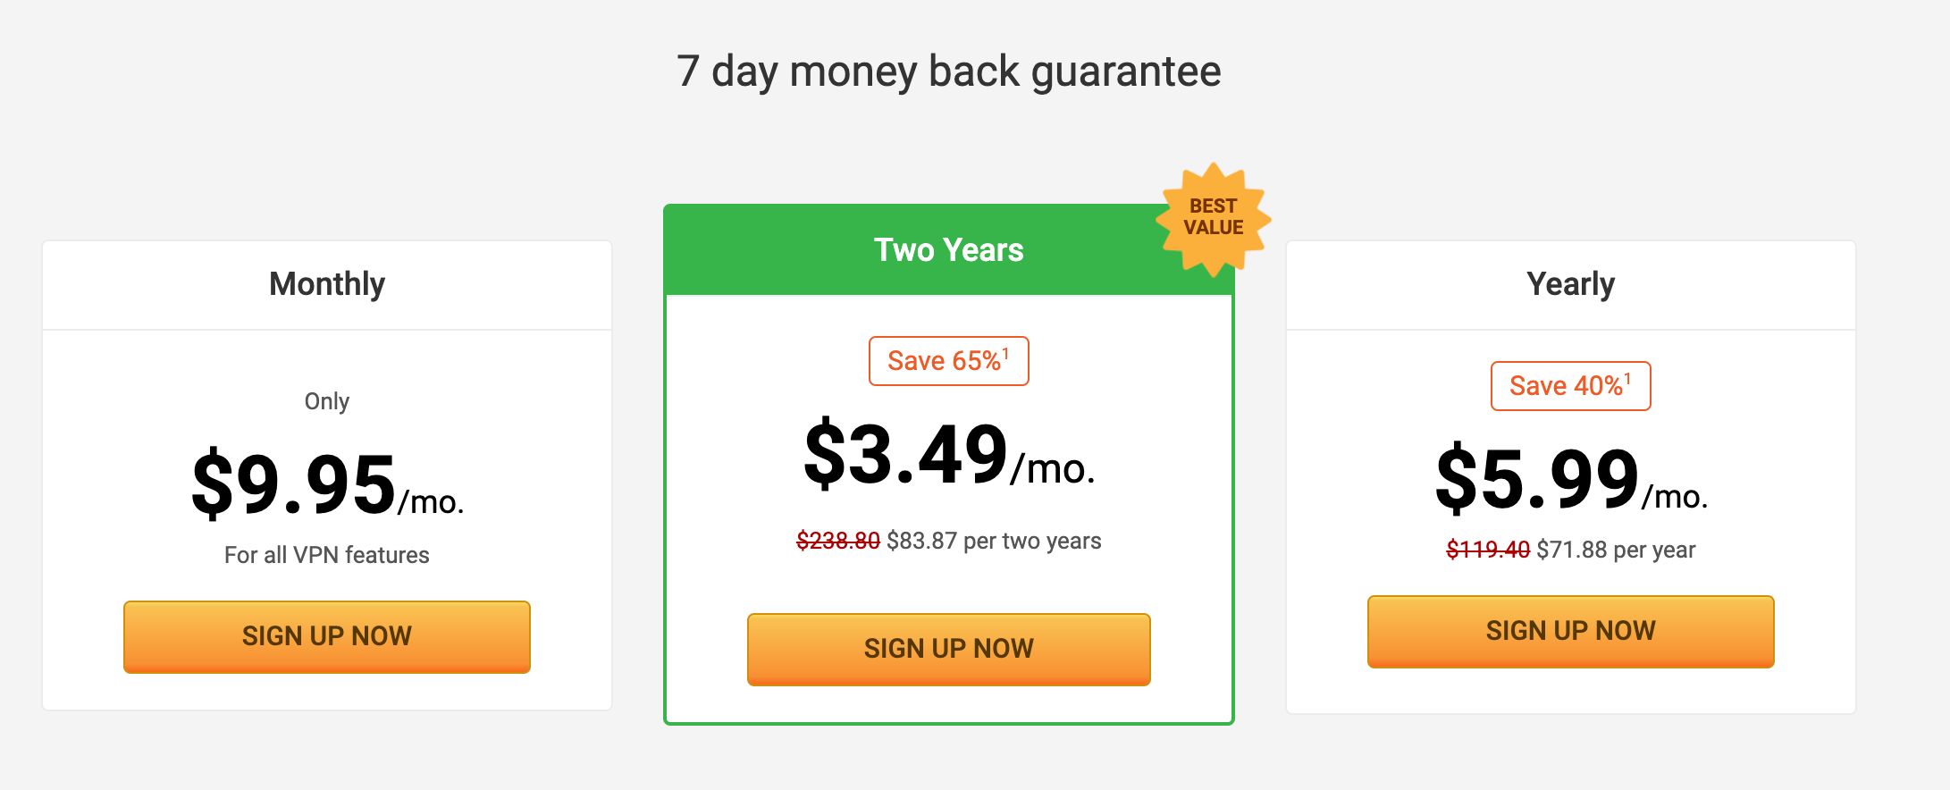Click the $83.87 per two years text
Viewport: 1950px width, 790px height.
[994, 541]
